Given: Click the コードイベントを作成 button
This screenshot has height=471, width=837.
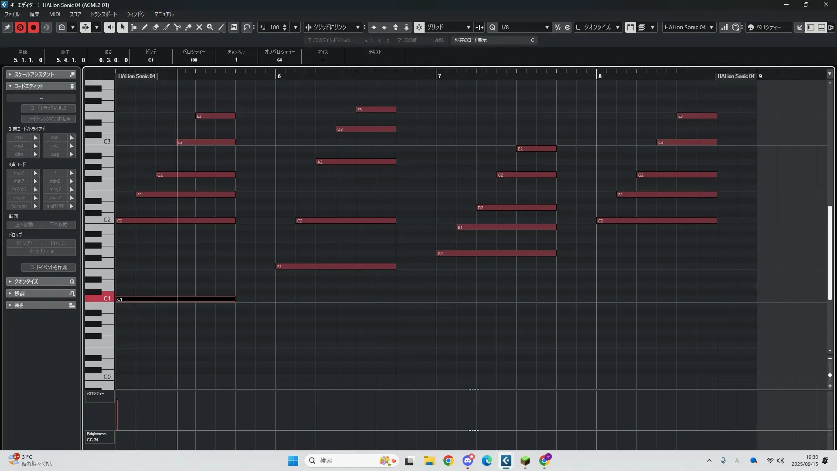Looking at the screenshot, I should coord(48,267).
